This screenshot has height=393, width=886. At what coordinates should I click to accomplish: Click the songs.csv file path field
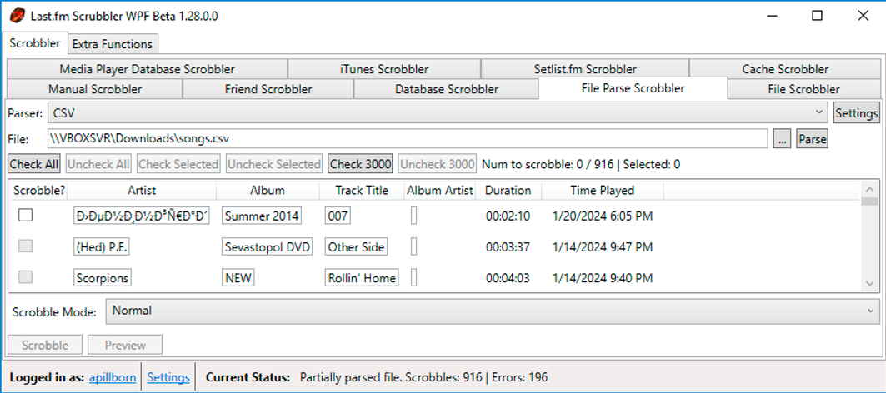click(408, 139)
